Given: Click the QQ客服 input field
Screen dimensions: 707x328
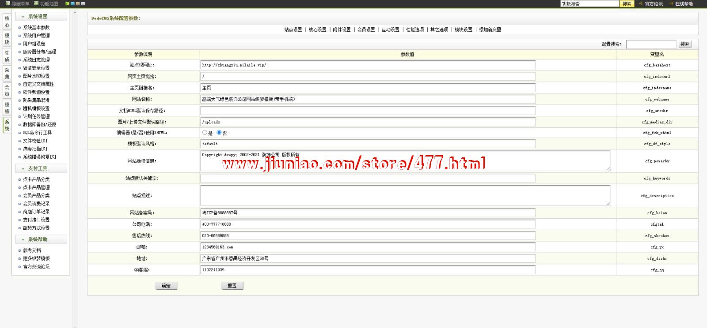Looking at the screenshot, I should [368, 270].
